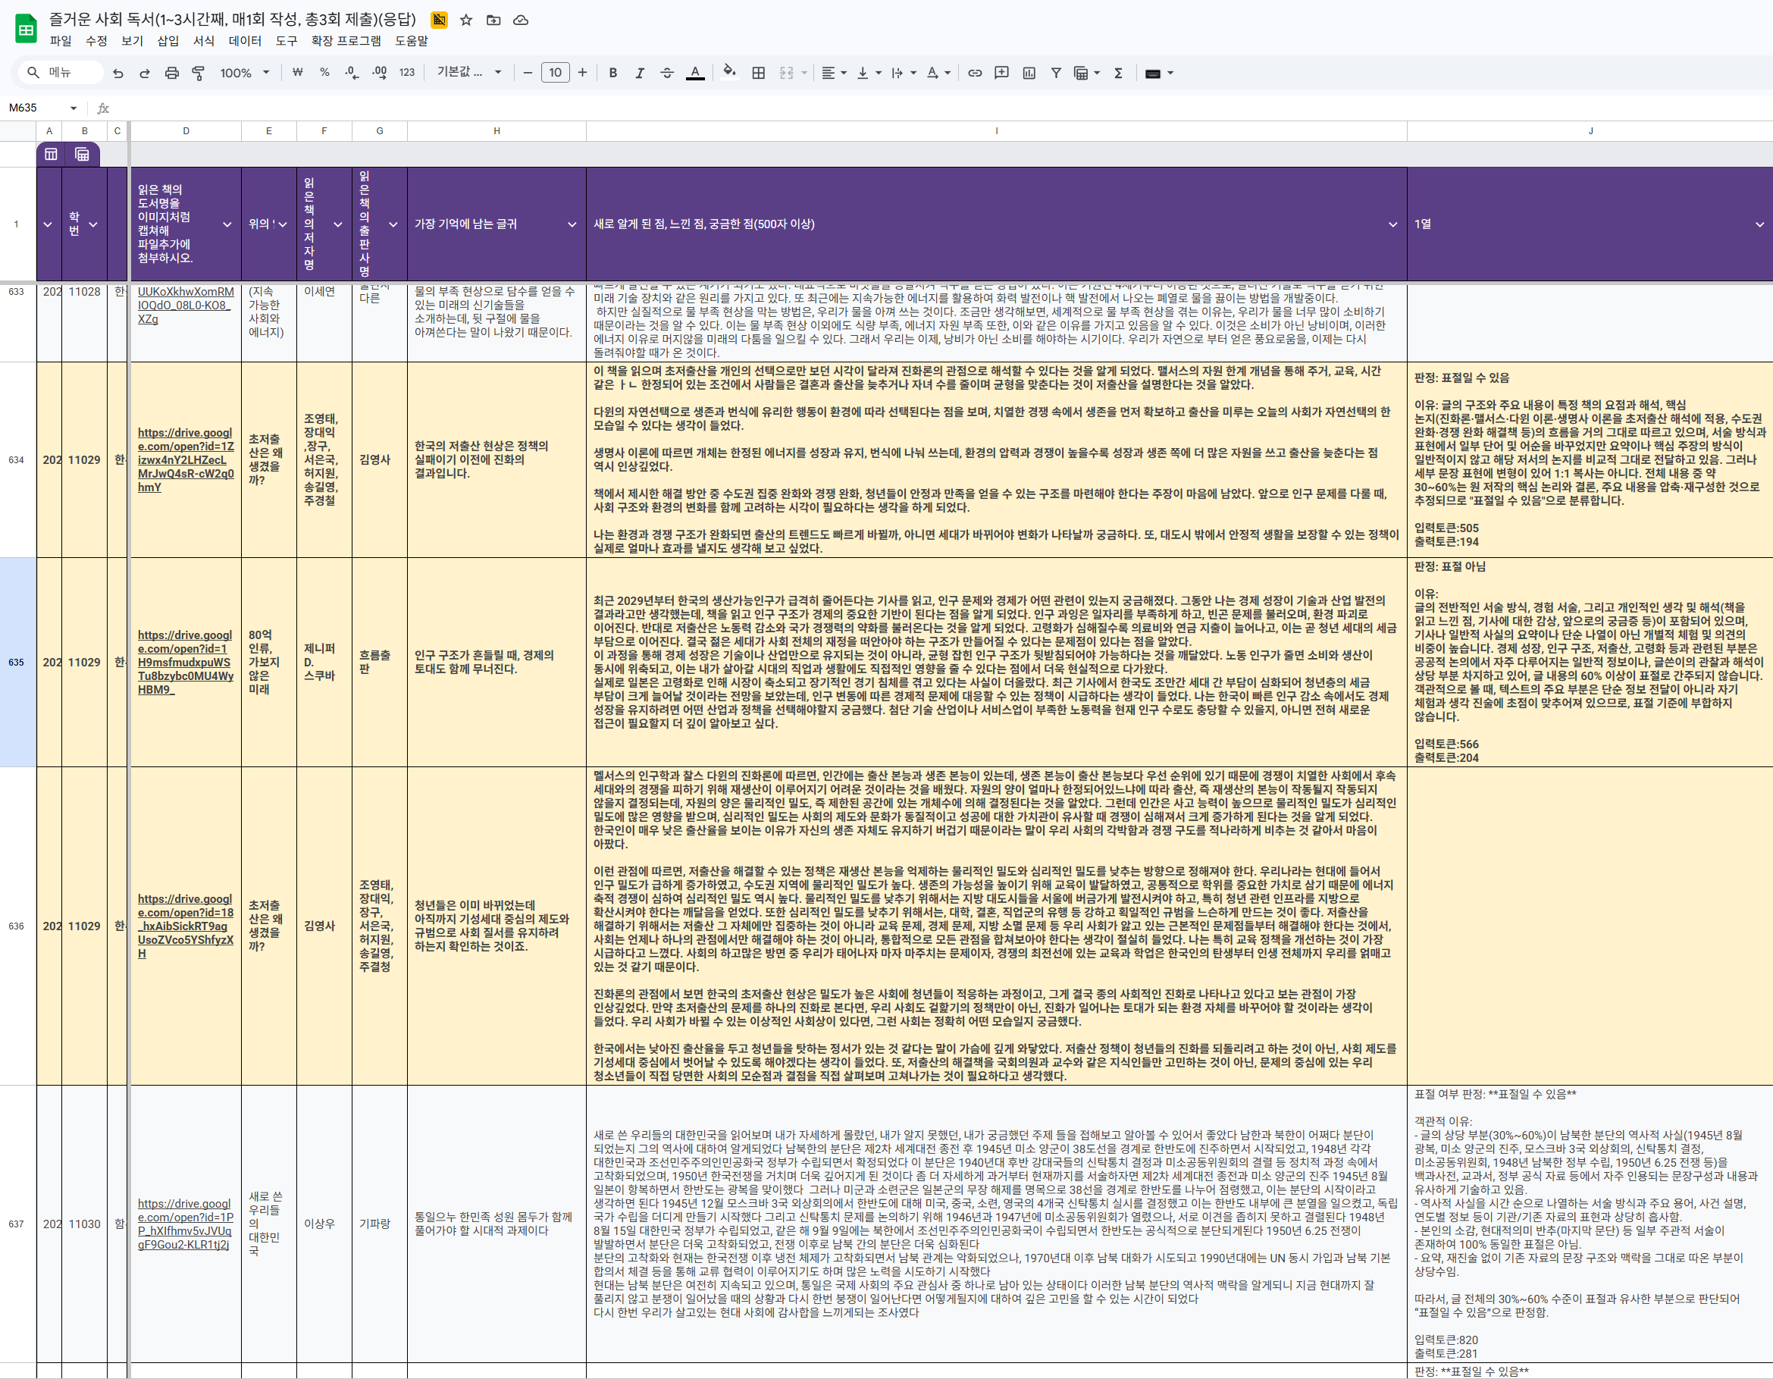The height and width of the screenshot is (1379, 1773).
Task: Toggle bold formatting
Action: point(613,73)
